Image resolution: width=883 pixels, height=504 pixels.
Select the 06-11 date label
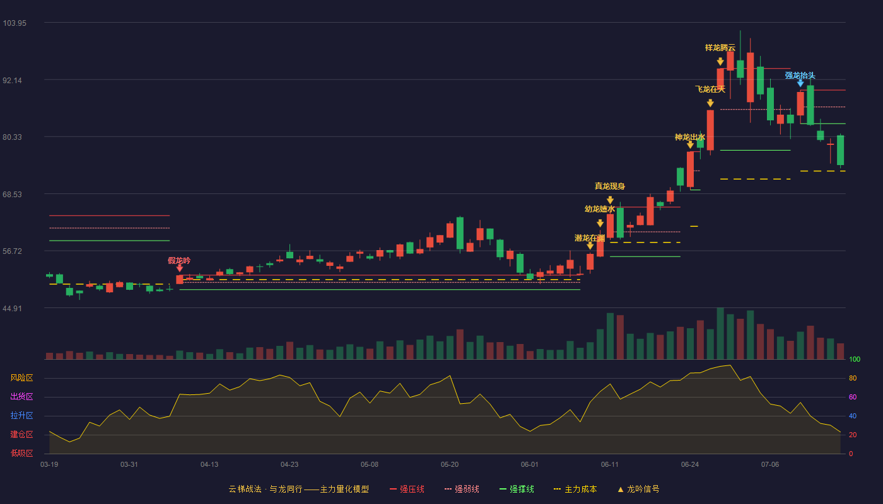[x=610, y=464]
